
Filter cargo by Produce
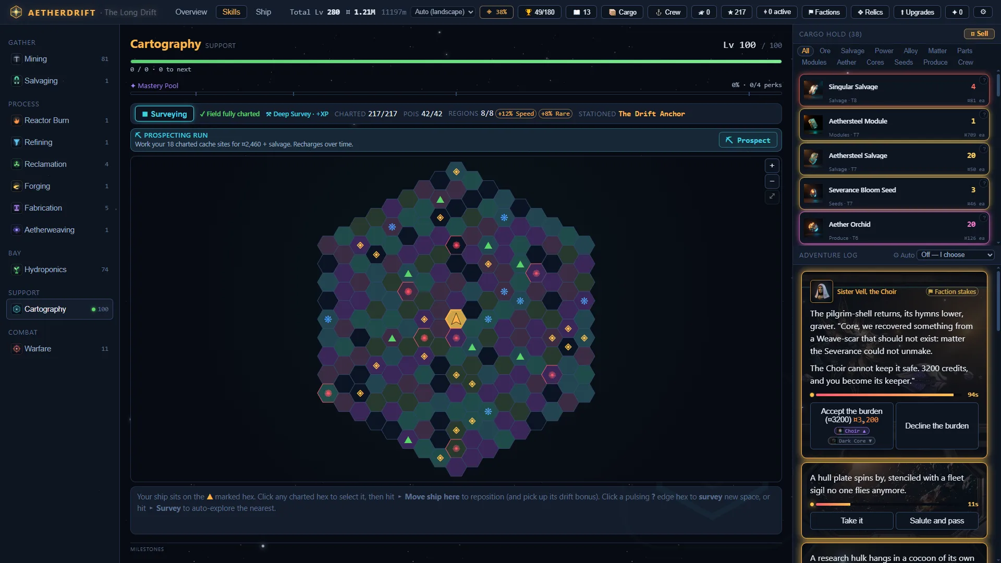point(935,62)
